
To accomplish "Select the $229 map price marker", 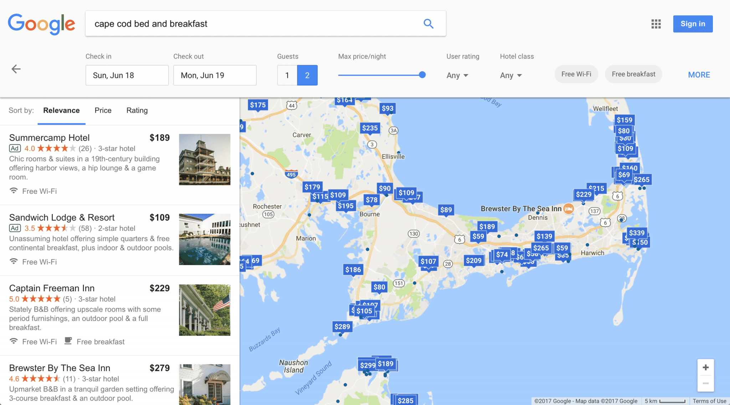I will [584, 194].
